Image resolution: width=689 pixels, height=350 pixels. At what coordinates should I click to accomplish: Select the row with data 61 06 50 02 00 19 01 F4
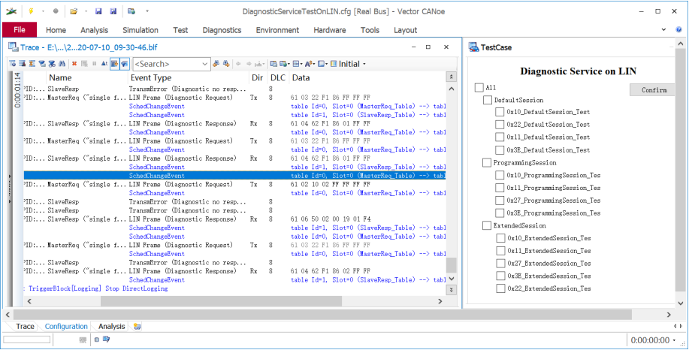pyautogui.click(x=234, y=219)
